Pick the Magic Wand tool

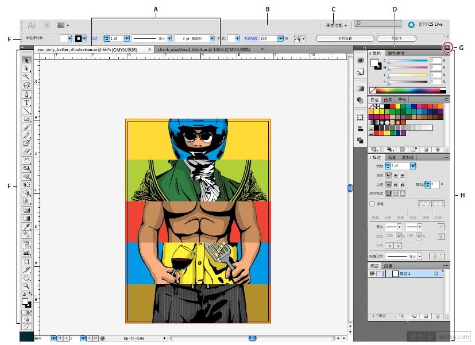point(26,76)
